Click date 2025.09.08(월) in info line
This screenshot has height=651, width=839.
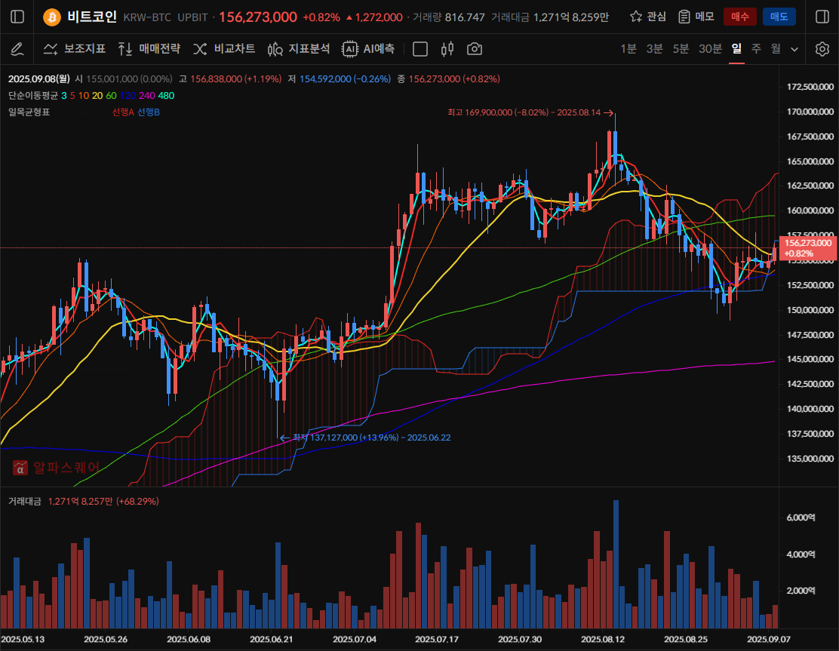pyautogui.click(x=39, y=79)
